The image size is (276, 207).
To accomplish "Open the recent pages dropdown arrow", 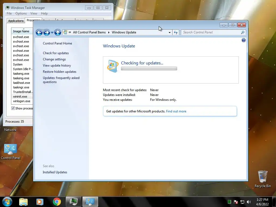I will pyautogui.click(x=52, y=33).
